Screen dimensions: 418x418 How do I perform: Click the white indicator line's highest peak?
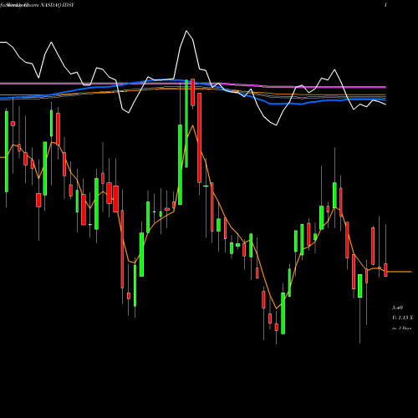pyautogui.click(x=186, y=31)
